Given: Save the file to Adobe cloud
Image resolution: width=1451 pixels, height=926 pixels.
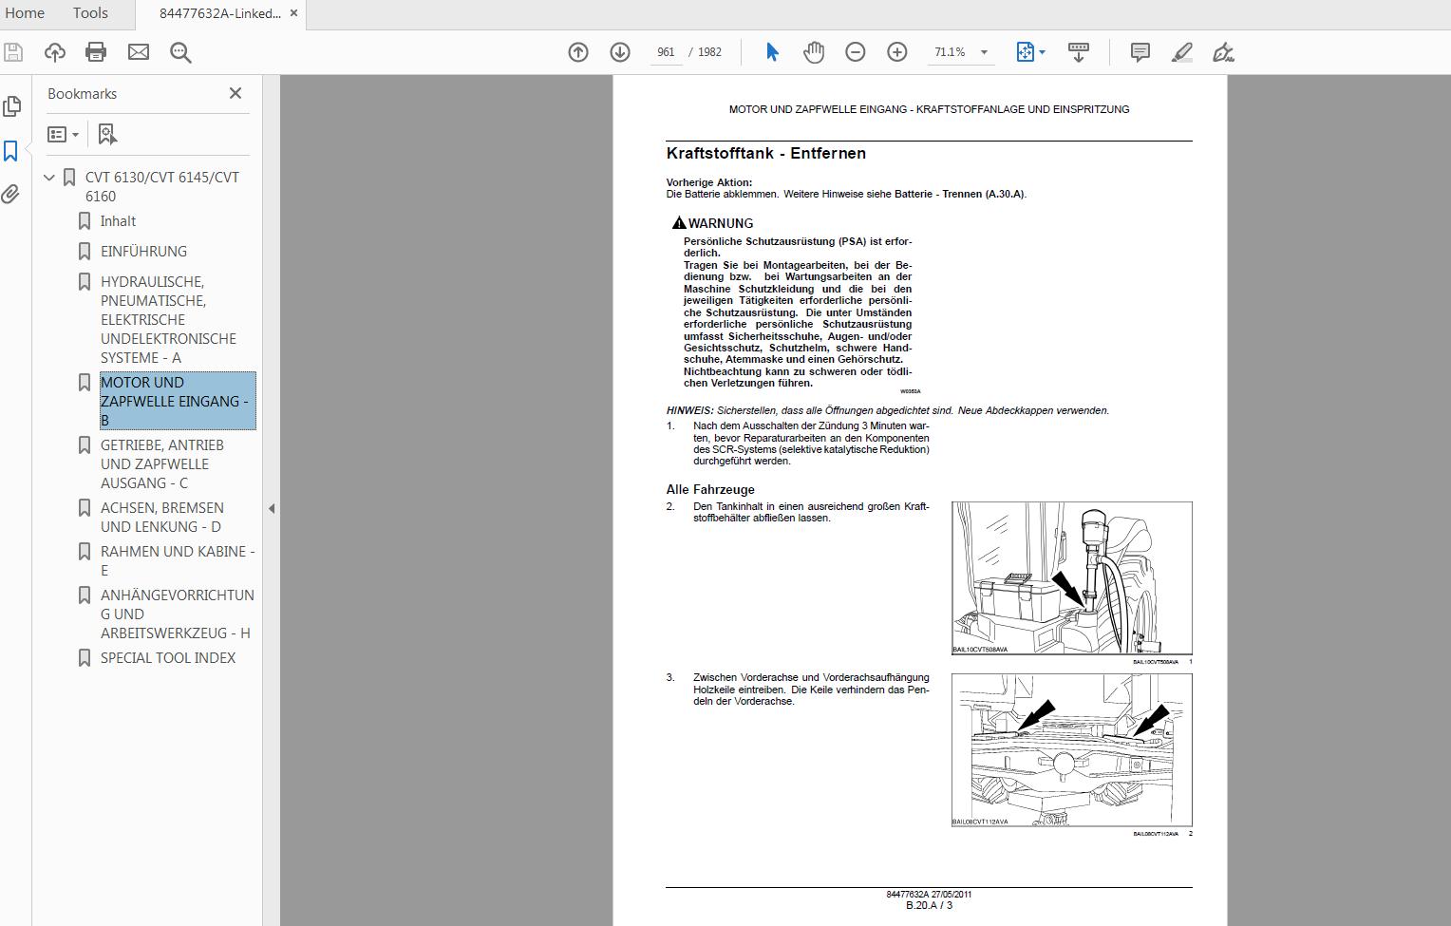Looking at the screenshot, I should coord(55,52).
